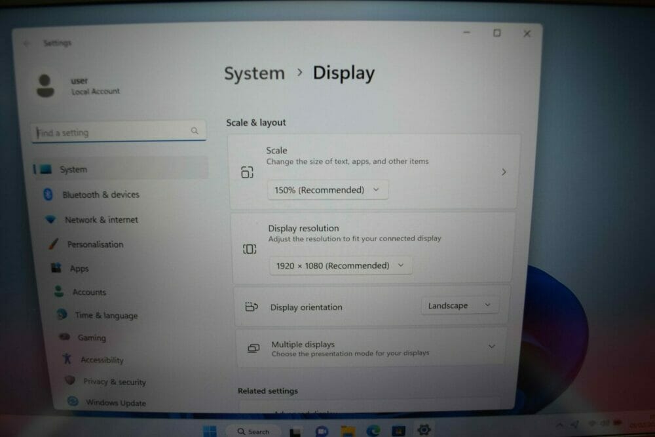Click the Scale & layout heading
The height and width of the screenshot is (437, 655).
(256, 123)
